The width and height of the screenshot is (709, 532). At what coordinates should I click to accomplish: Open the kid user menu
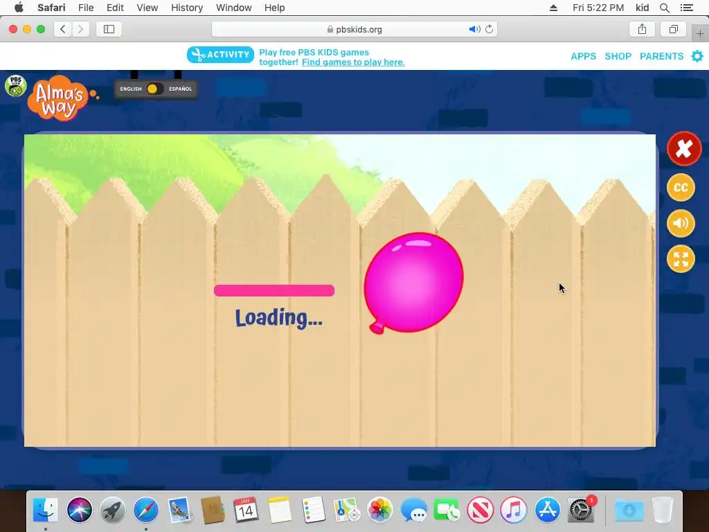642,8
